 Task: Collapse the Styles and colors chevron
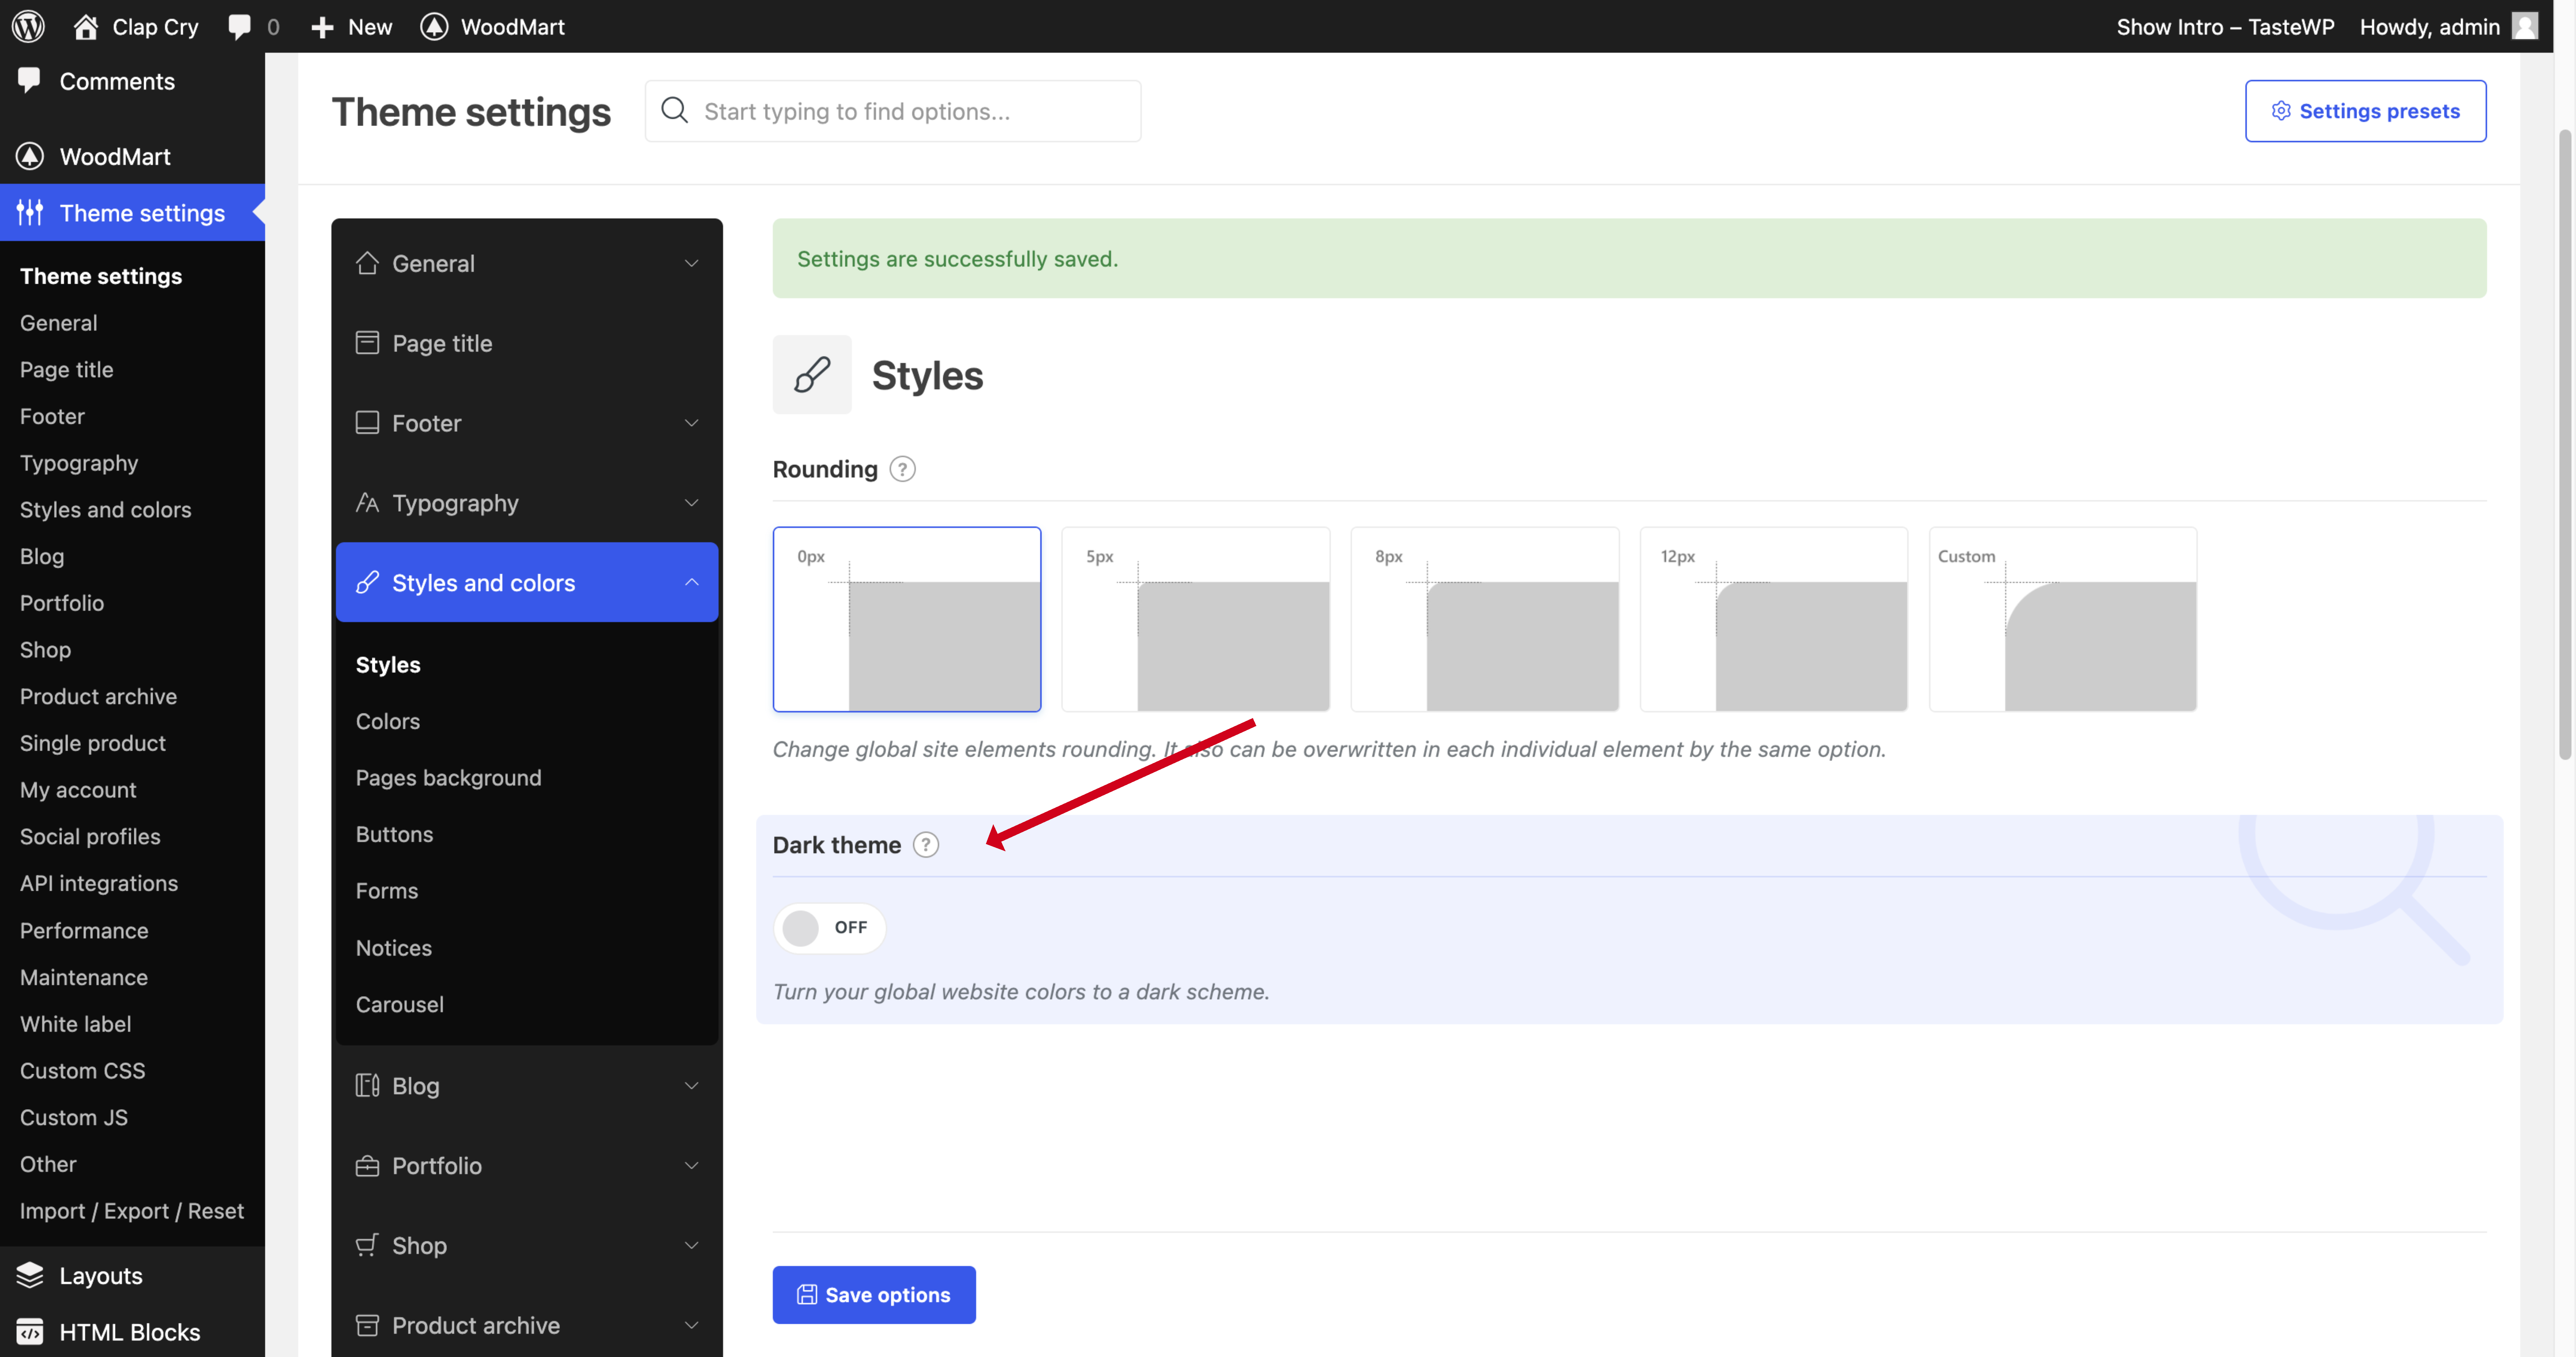(691, 582)
